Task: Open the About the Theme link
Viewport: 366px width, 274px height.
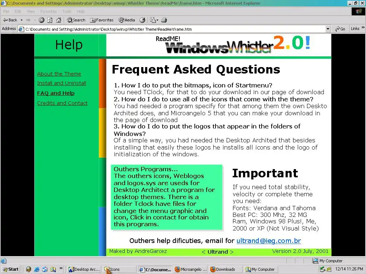Action: coord(59,74)
